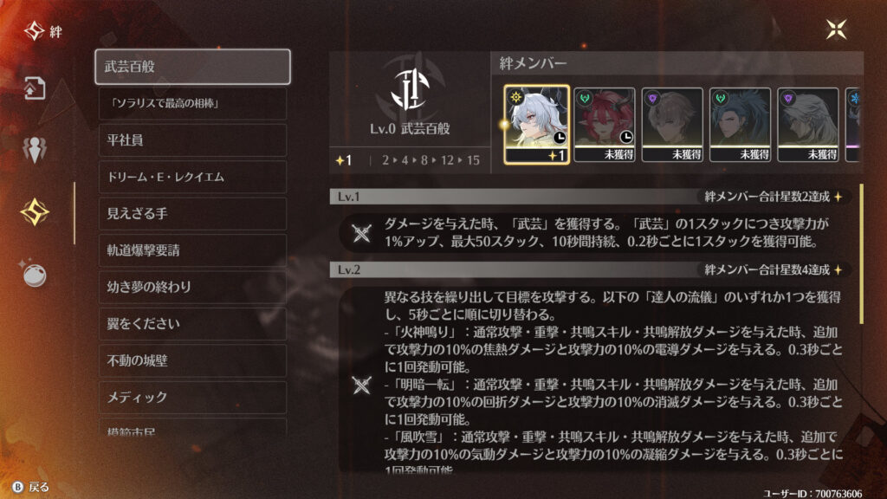
Task: Open the upload document sidebar icon
Action: [x=35, y=88]
